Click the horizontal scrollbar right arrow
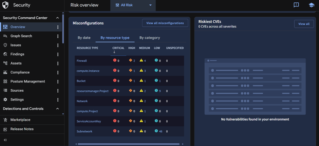This screenshot has height=146, width=319. tap(183, 144)
